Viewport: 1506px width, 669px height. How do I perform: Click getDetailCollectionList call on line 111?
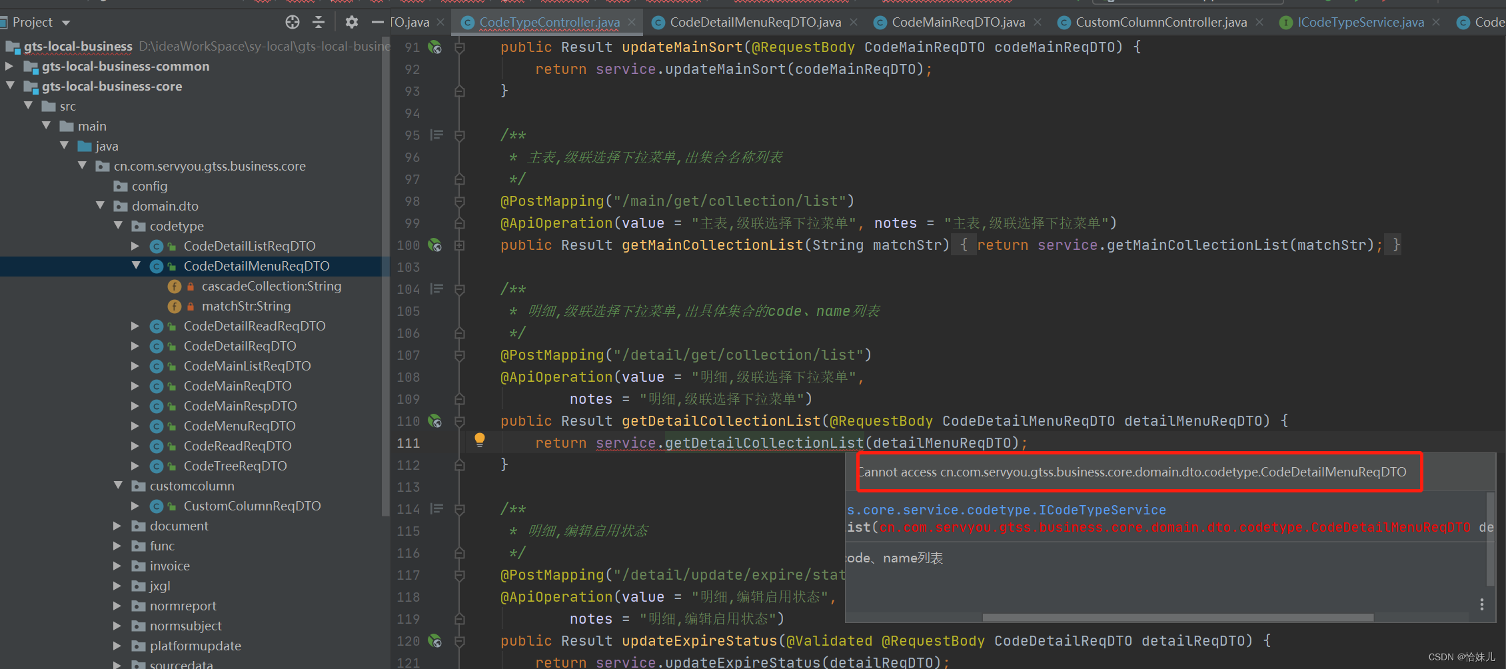[764, 443]
